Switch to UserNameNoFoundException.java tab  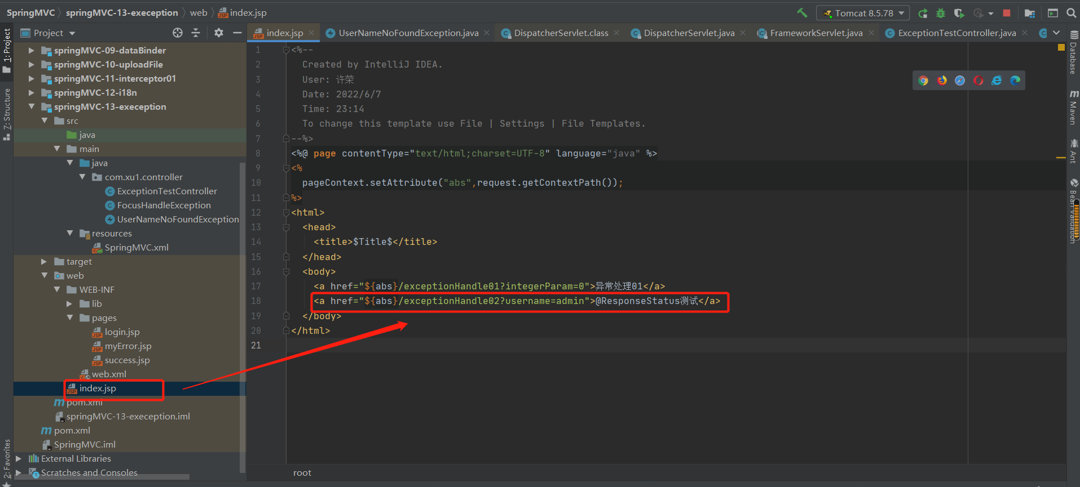point(402,33)
